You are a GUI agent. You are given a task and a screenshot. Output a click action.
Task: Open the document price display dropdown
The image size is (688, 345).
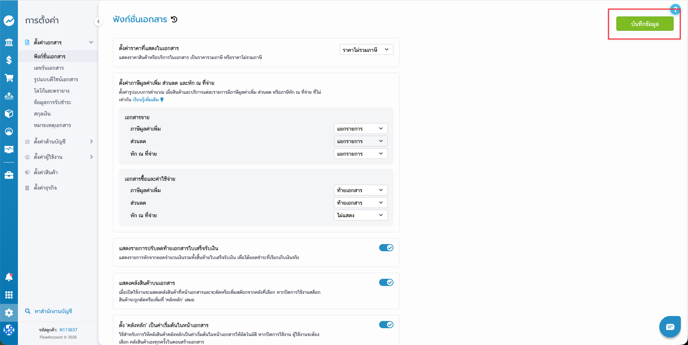click(x=366, y=50)
